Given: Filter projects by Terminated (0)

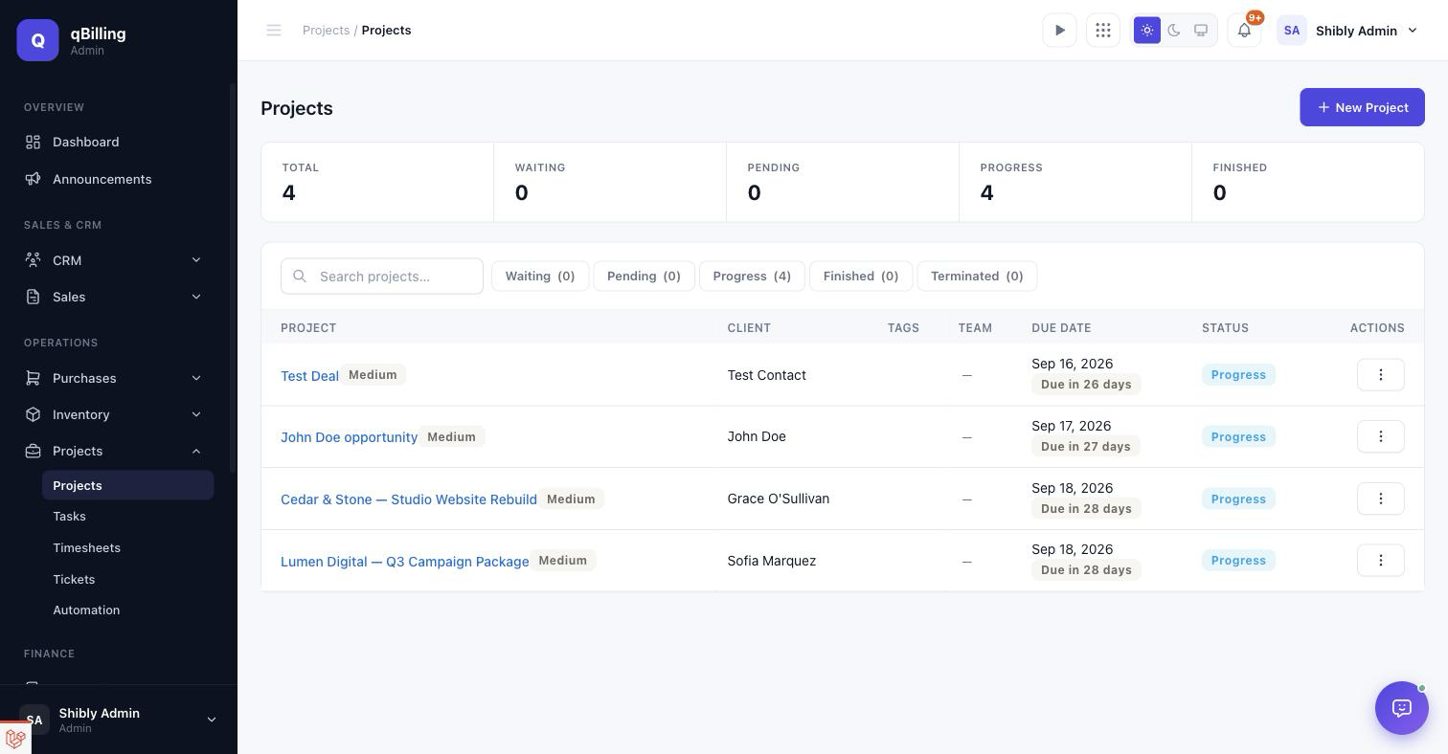Looking at the screenshot, I should click(977, 277).
